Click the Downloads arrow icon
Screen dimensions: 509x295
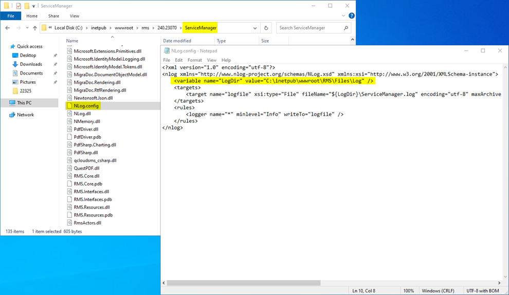pos(15,64)
